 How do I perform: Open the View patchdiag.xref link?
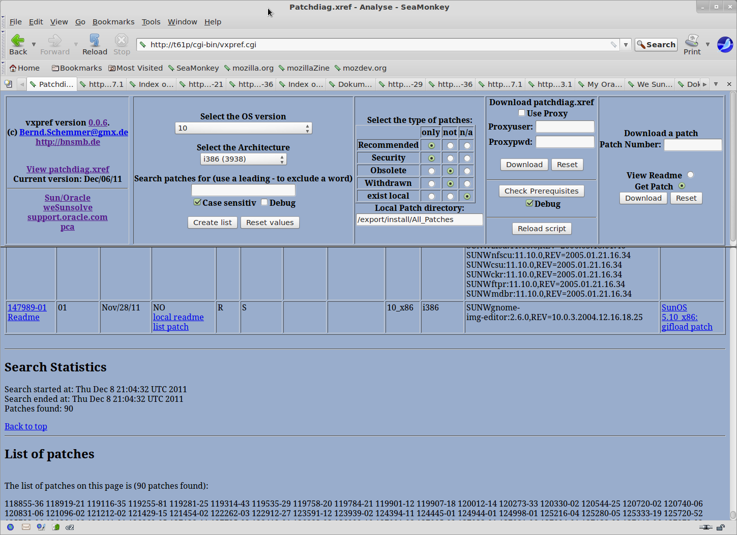68,169
